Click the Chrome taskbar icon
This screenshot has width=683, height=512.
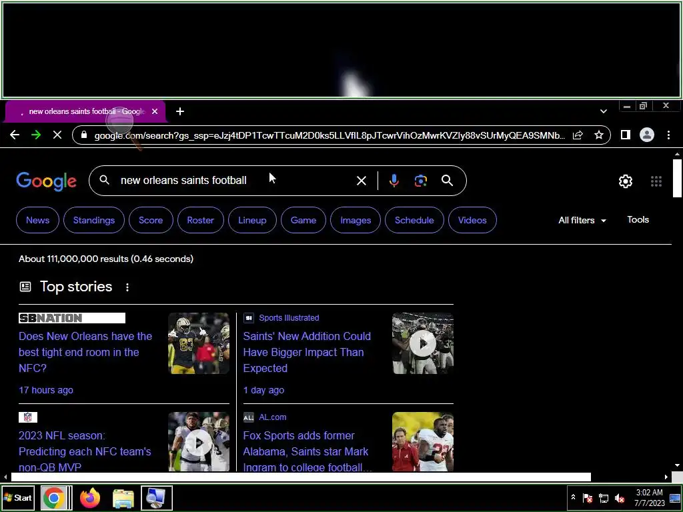(x=53, y=497)
